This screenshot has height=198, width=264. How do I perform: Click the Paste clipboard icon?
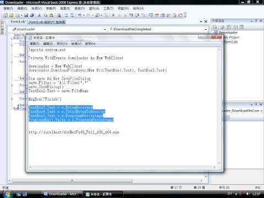pos(51,15)
